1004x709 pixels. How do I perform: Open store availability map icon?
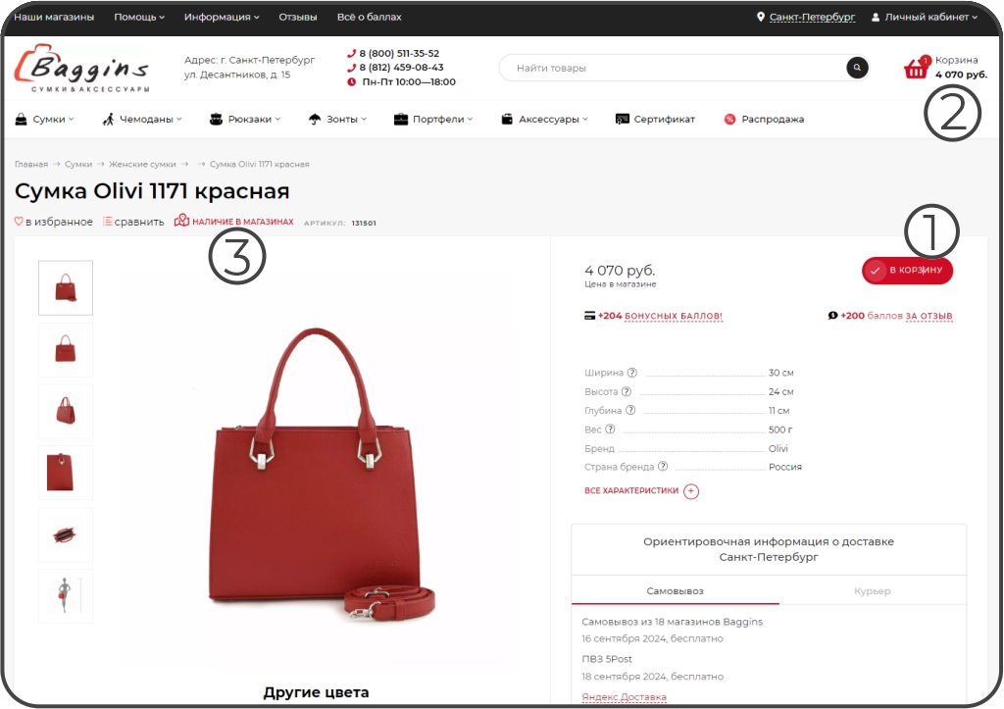181,221
